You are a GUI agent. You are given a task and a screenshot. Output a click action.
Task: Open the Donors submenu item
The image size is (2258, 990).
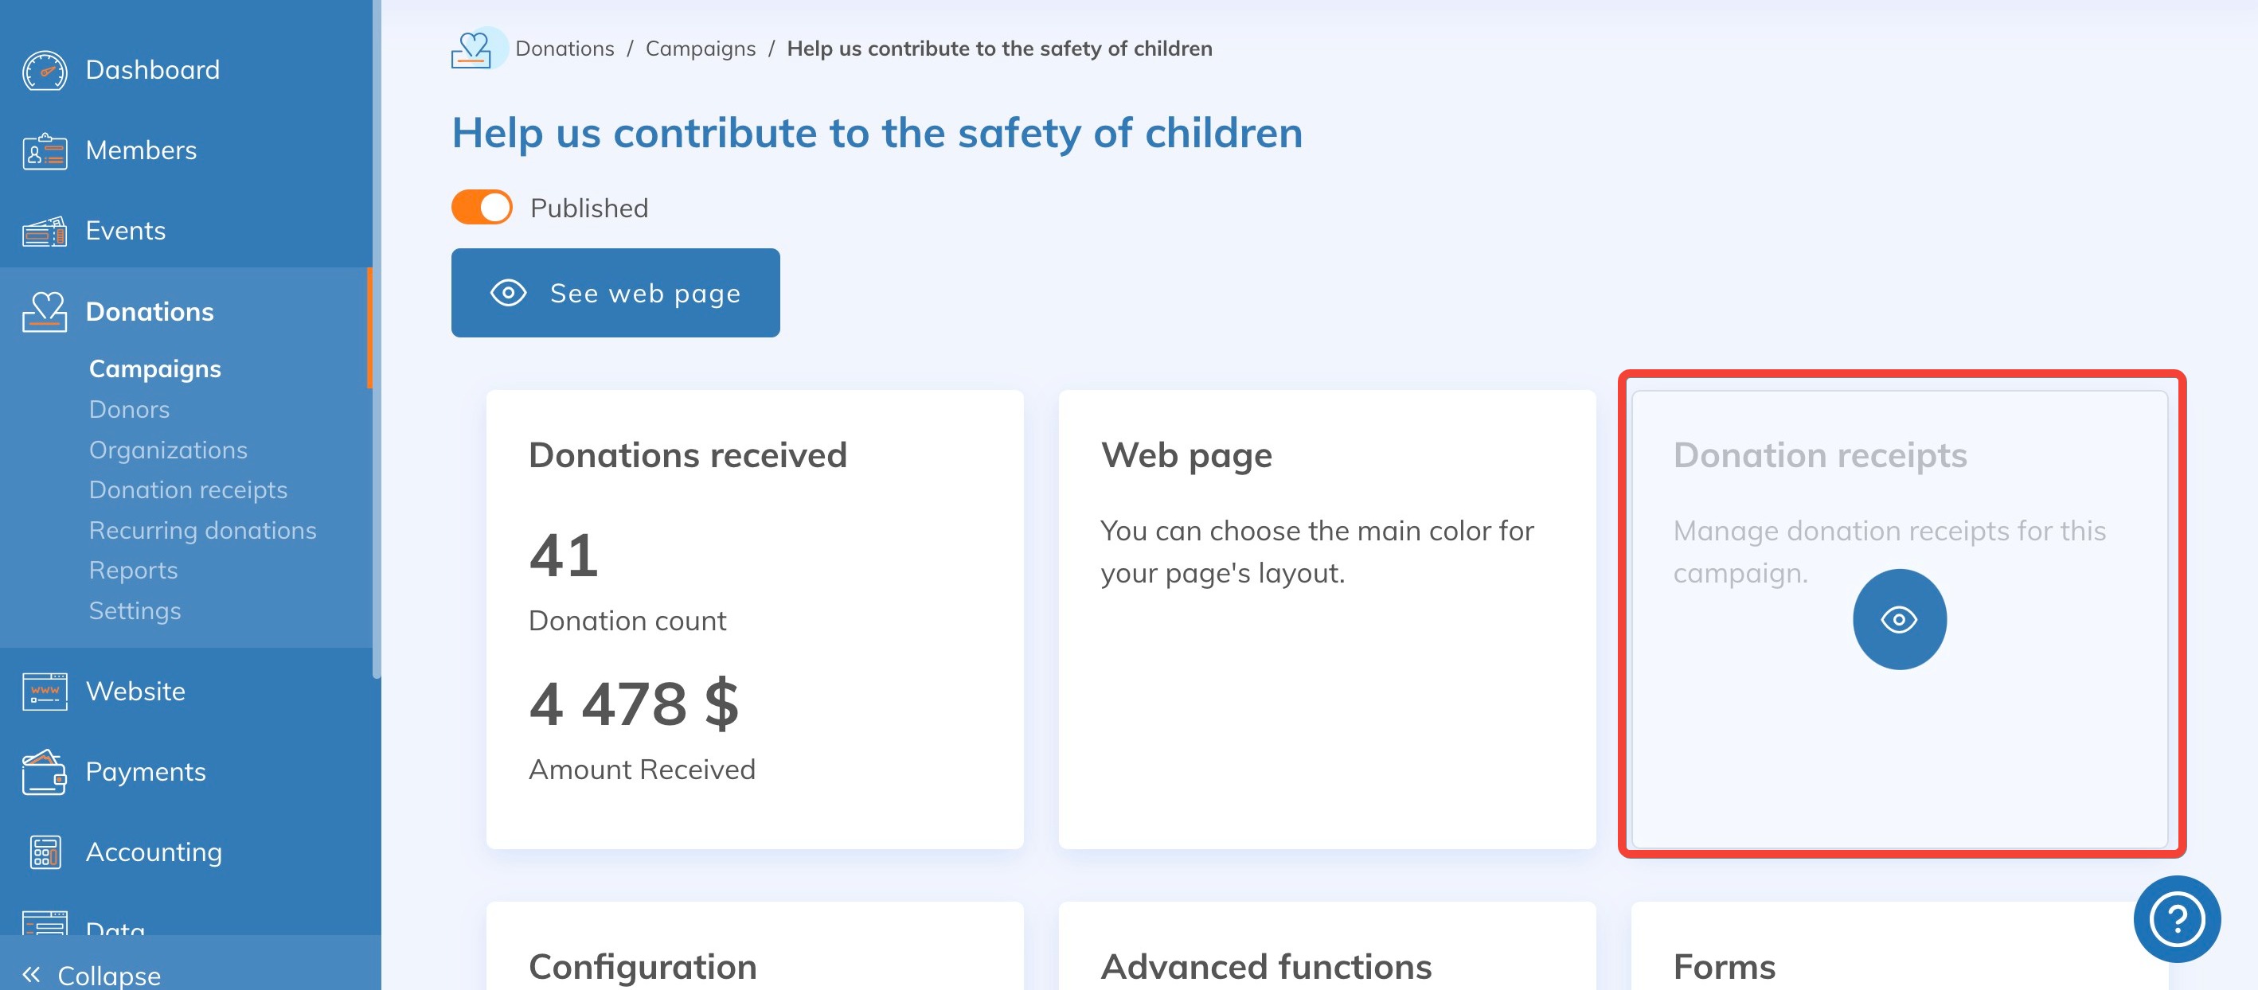(x=129, y=409)
